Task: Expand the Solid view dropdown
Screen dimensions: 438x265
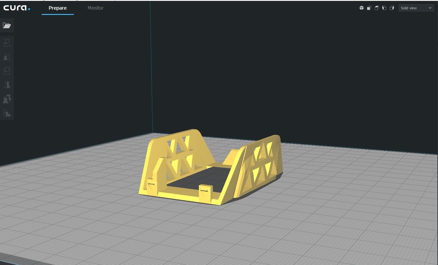Action: (416, 8)
